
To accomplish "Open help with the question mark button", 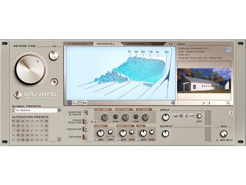I will coord(231,113).
